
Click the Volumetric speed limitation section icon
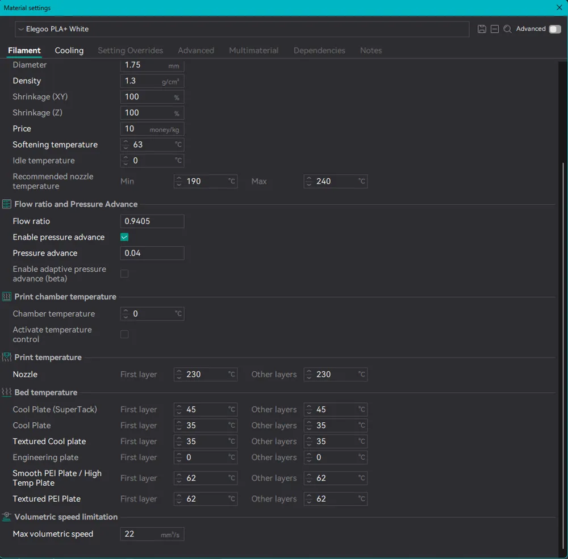[7, 517]
